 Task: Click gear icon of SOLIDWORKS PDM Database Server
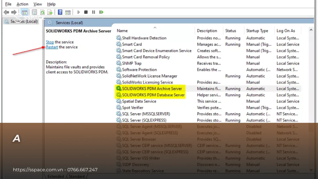point(118,95)
